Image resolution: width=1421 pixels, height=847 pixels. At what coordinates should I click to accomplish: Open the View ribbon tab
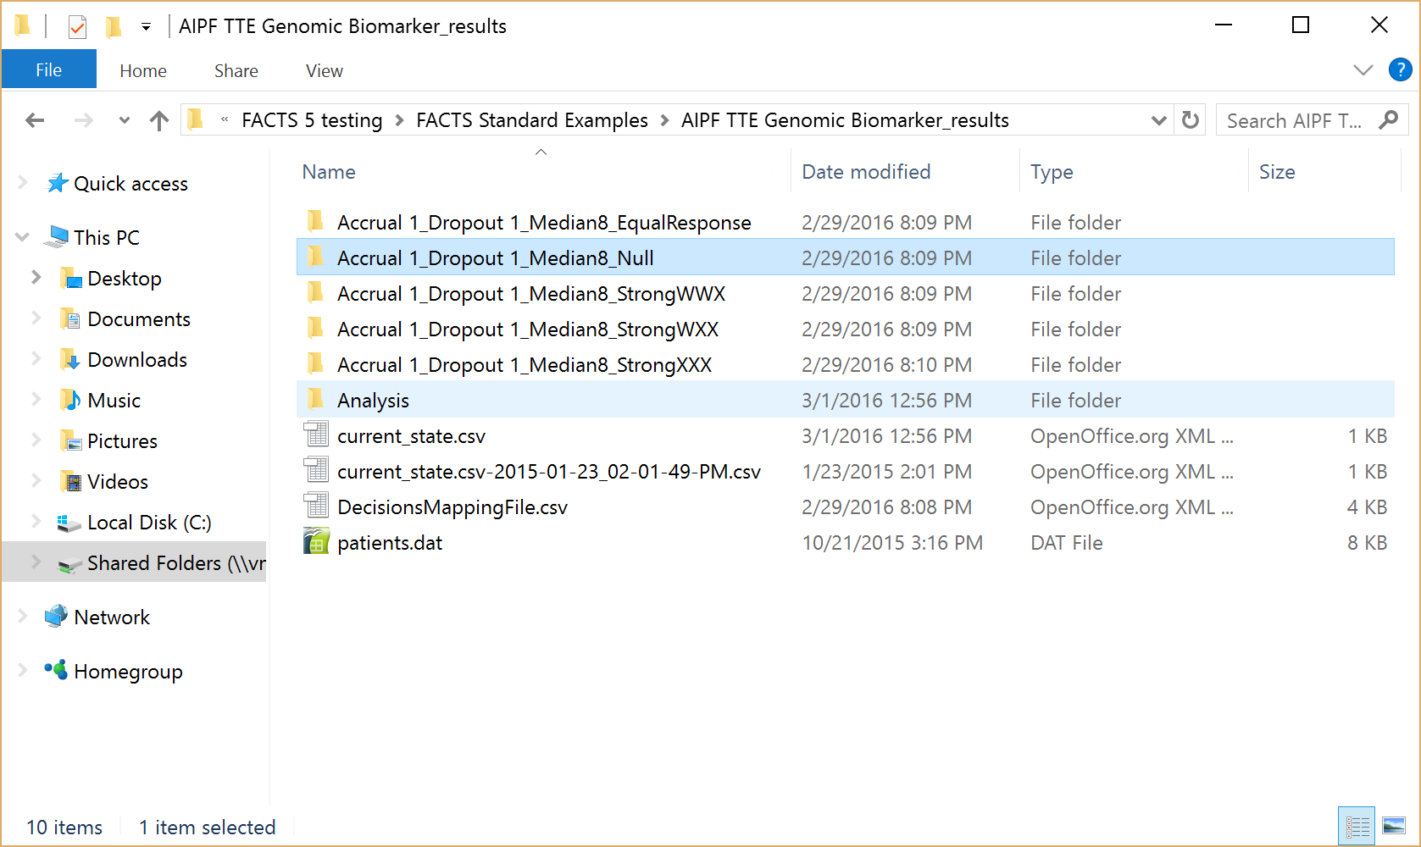pos(324,71)
